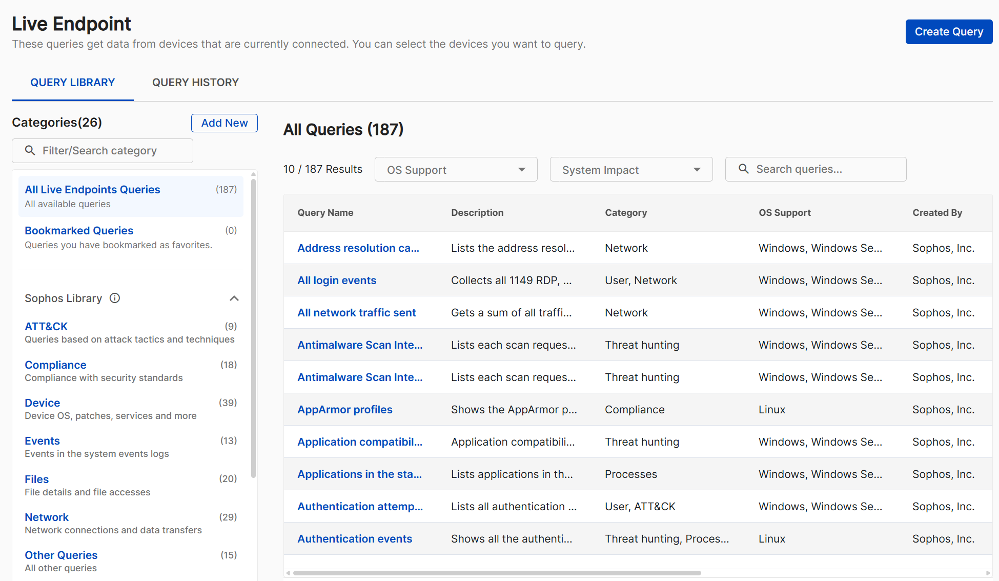This screenshot has height=581, width=999.
Task: Click the magnifier icon in category filter
Action: coord(30,150)
